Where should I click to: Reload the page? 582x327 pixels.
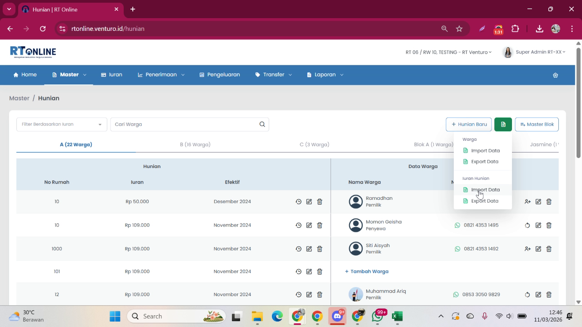tap(43, 29)
